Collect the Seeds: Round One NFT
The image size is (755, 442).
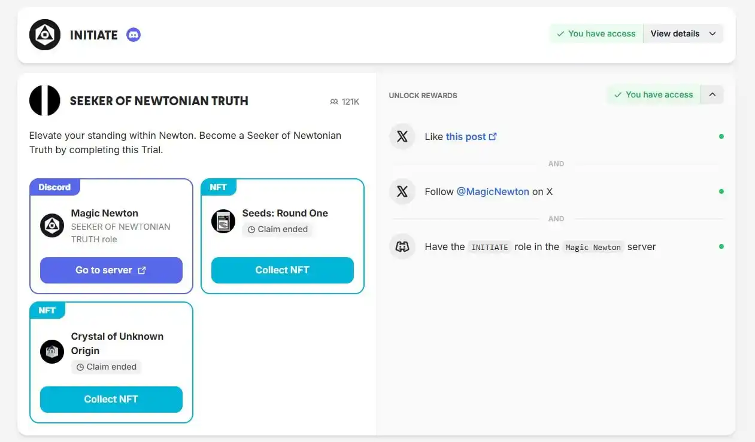tap(283, 270)
